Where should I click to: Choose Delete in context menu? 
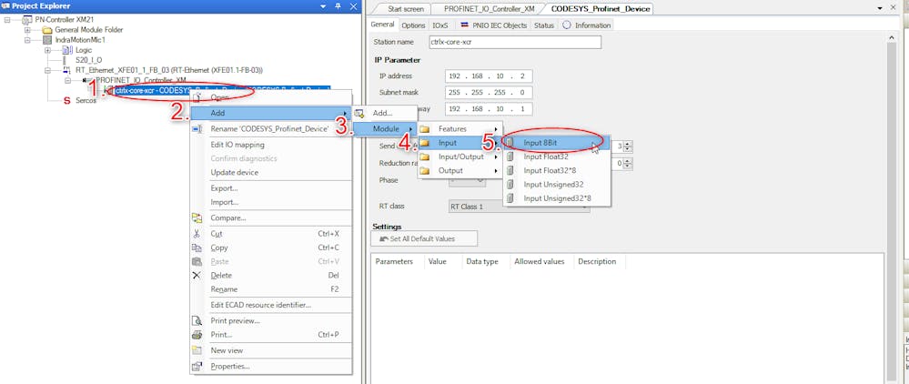tap(271, 276)
